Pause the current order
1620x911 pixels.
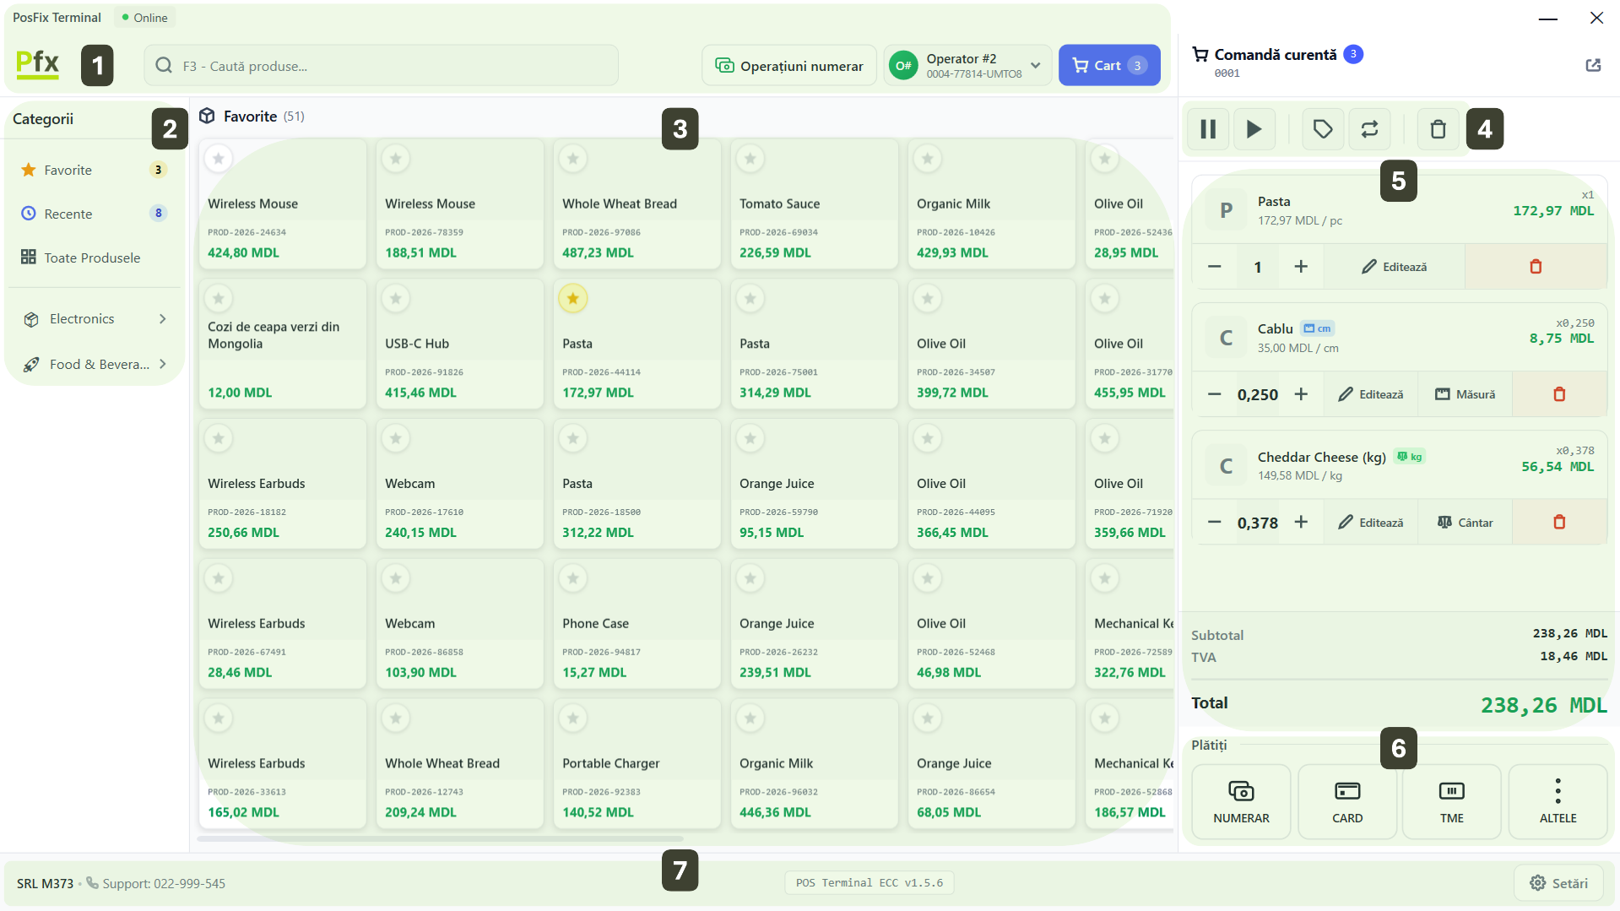(x=1208, y=129)
